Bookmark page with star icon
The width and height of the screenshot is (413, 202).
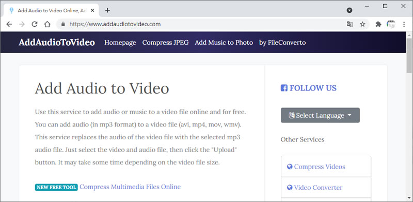(363, 24)
